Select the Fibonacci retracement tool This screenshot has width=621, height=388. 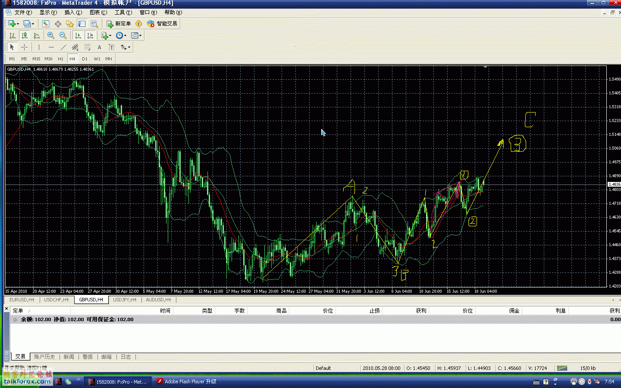88,47
